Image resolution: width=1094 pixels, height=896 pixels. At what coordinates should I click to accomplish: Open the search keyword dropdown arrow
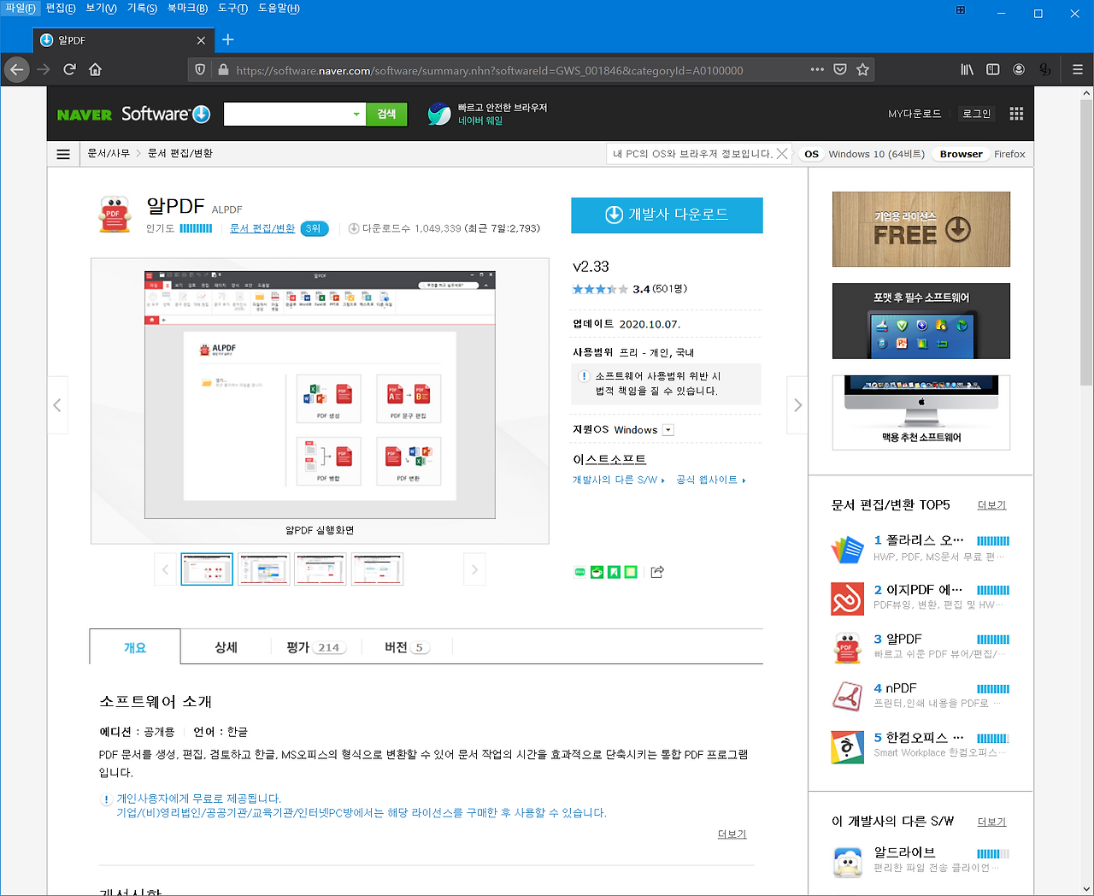click(x=357, y=113)
